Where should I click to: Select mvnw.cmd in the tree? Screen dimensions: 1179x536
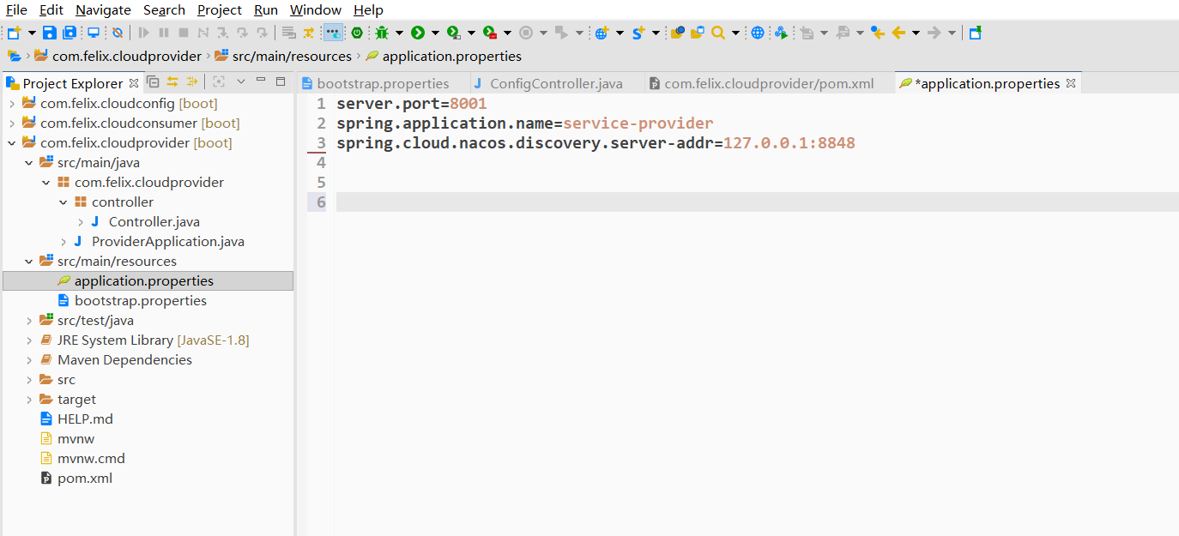[91, 459]
